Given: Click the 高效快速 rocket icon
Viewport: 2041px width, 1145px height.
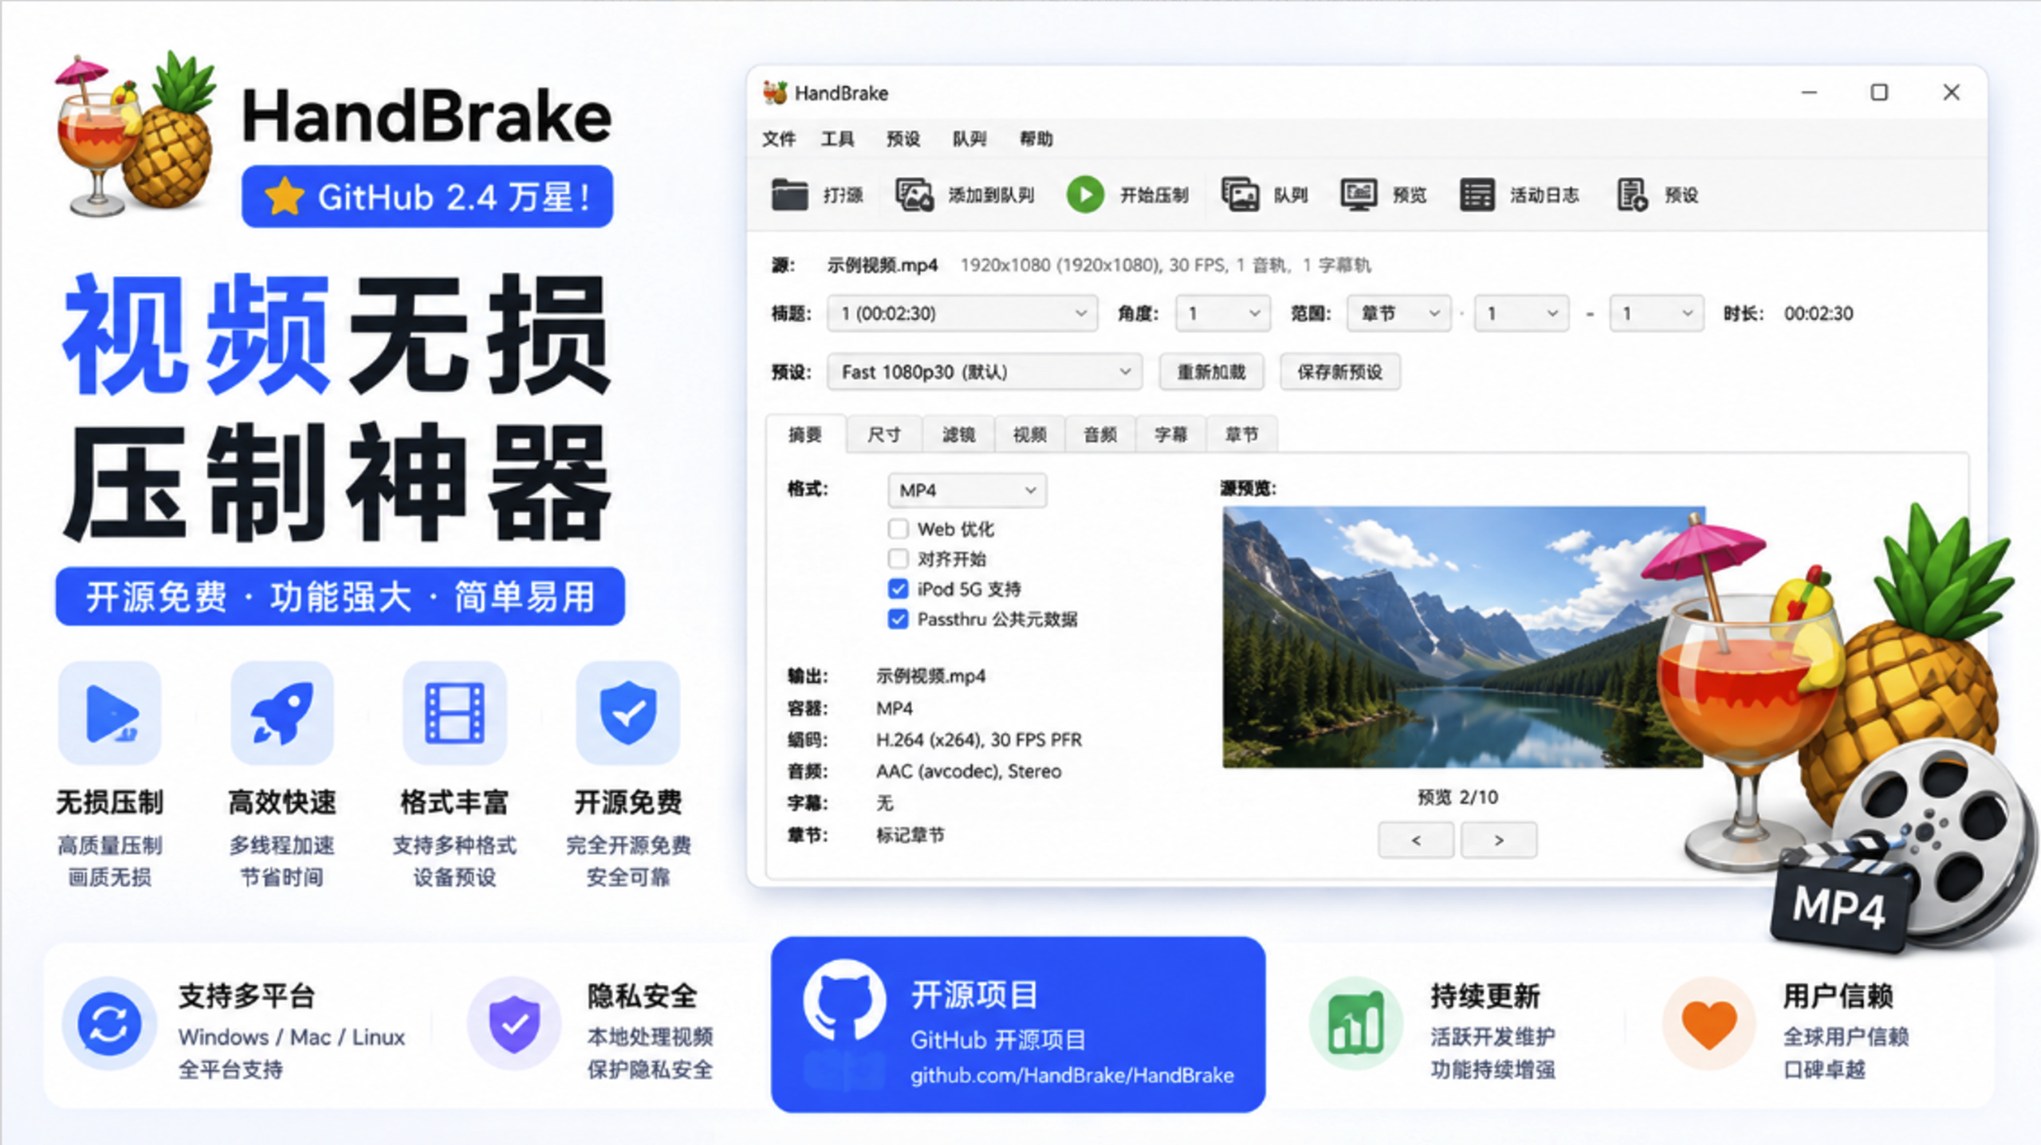Looking at the screenshot, I should coord(281,713).
